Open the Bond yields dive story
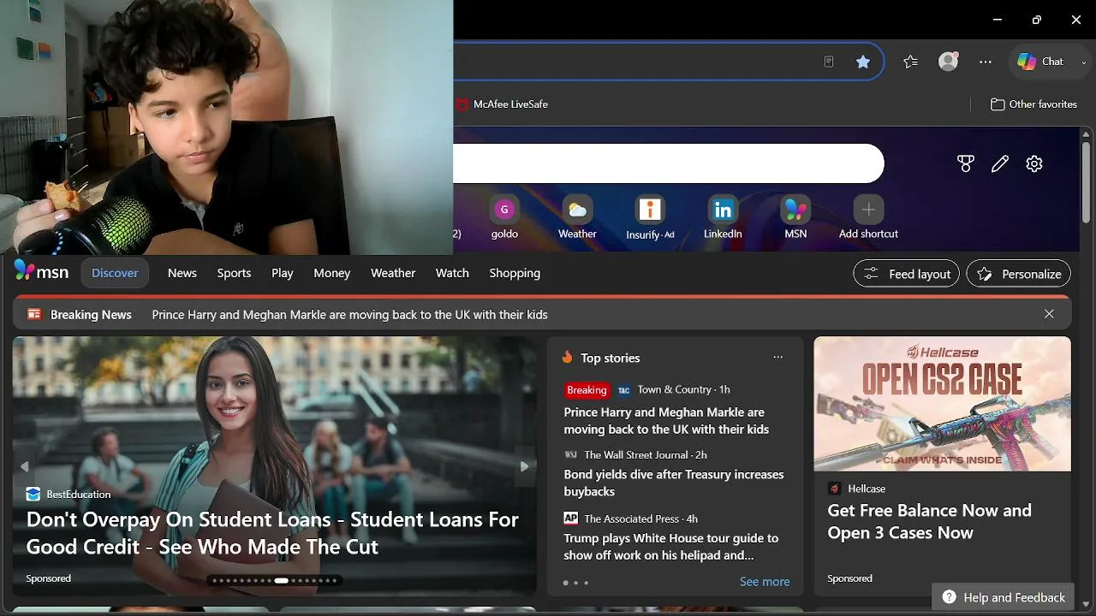This screenshot has height=616, width=1096. click(674, 483)
